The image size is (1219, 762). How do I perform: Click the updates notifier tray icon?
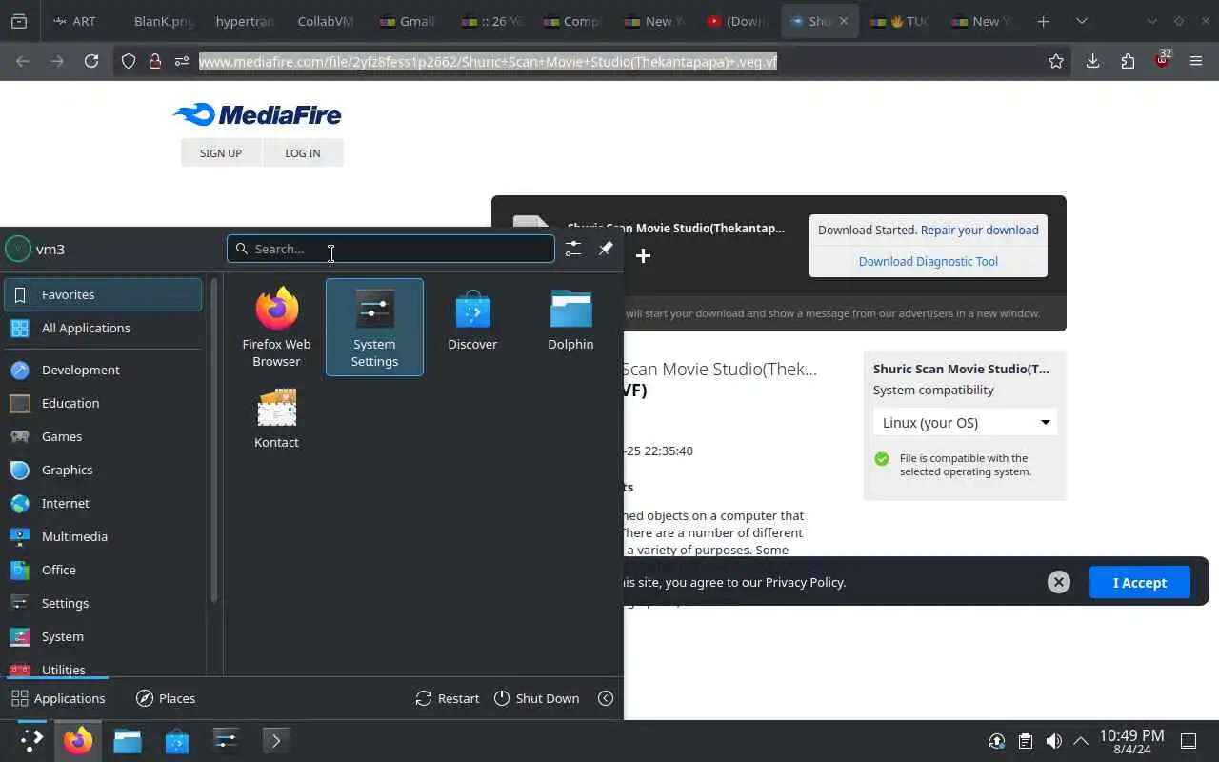[x=996, y=741]
